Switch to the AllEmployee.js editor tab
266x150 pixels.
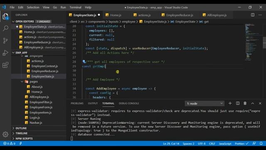[x=217, y=15]
